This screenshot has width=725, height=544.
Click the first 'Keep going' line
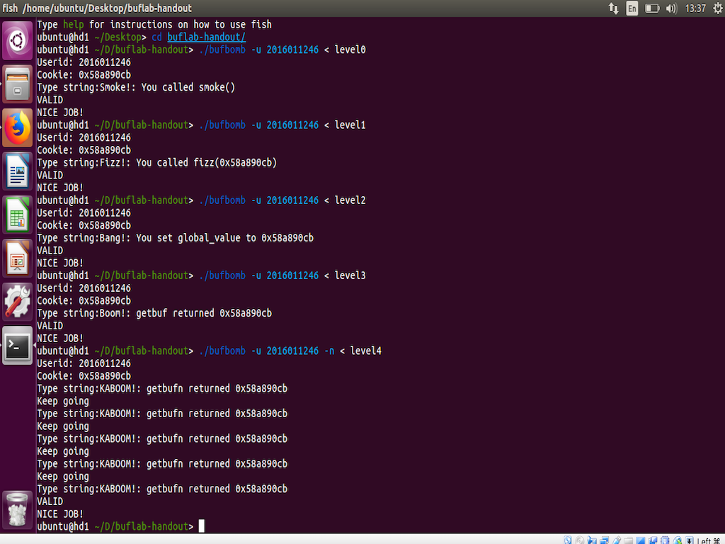tap(63, 401)
